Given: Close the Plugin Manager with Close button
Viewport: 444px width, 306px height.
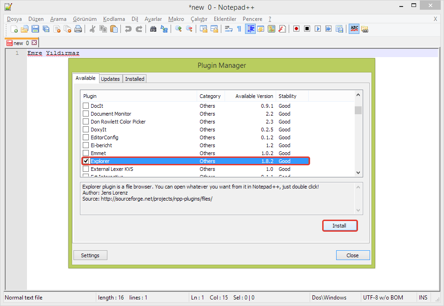Looking at the screenshot, I should [x=352, y=255].
